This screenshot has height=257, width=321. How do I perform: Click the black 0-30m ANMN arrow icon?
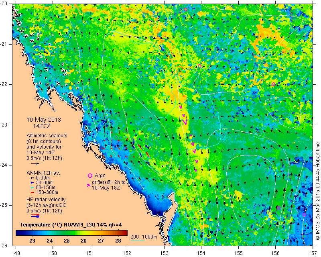click(32, 178)
